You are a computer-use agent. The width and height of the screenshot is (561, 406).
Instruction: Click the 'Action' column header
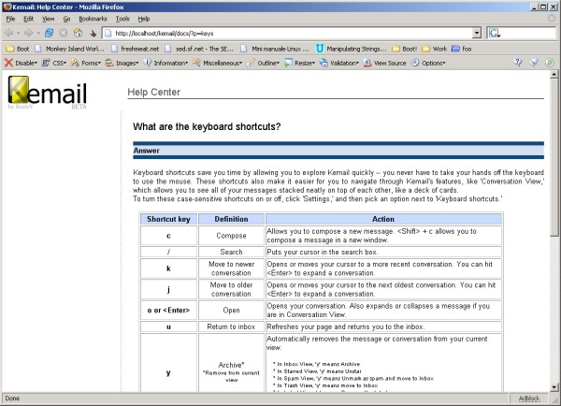383,219
